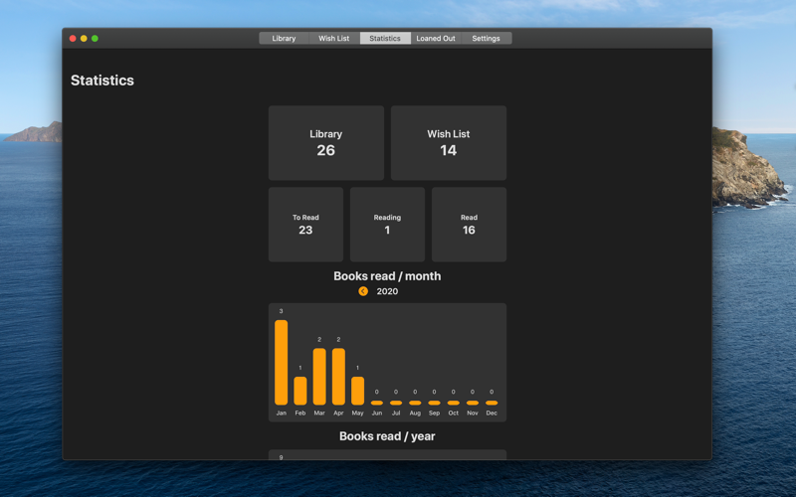The height and width of the screenshot is (497, 796).
Task: Select the To Read 23 card
Action: coord(305,225)
